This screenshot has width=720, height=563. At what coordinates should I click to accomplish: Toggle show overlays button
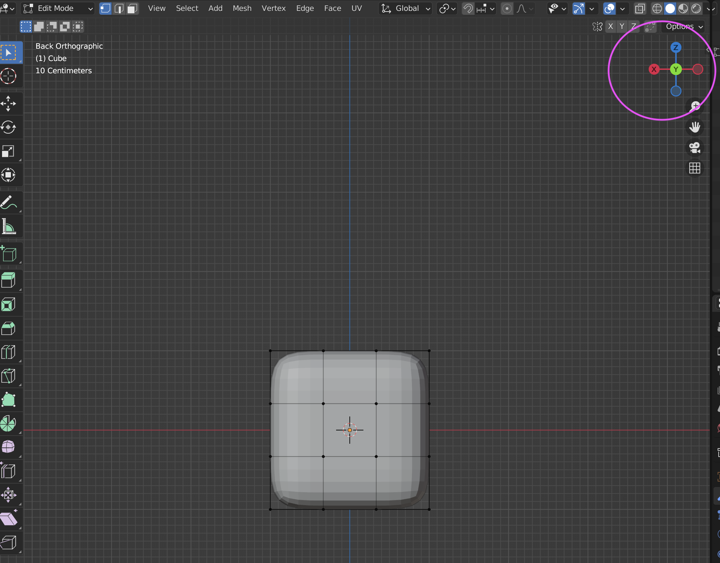click(609, 9)
